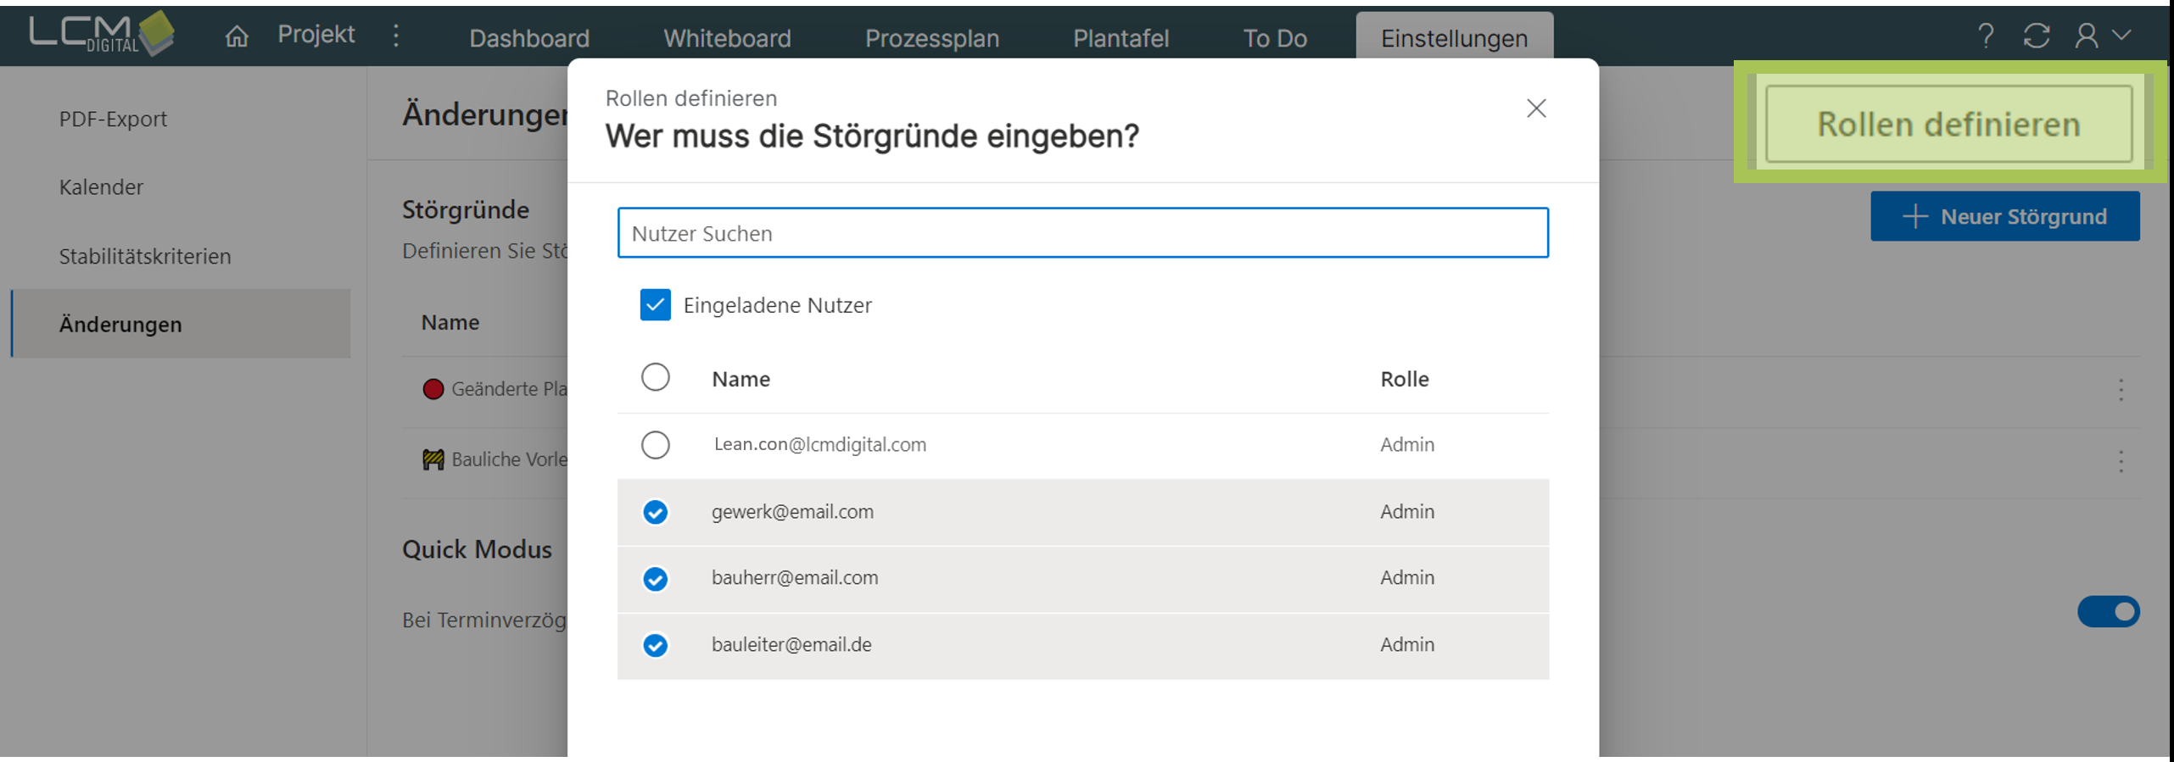
Task: Close the Rollen definieren dialog
Action: (1535, 108)
